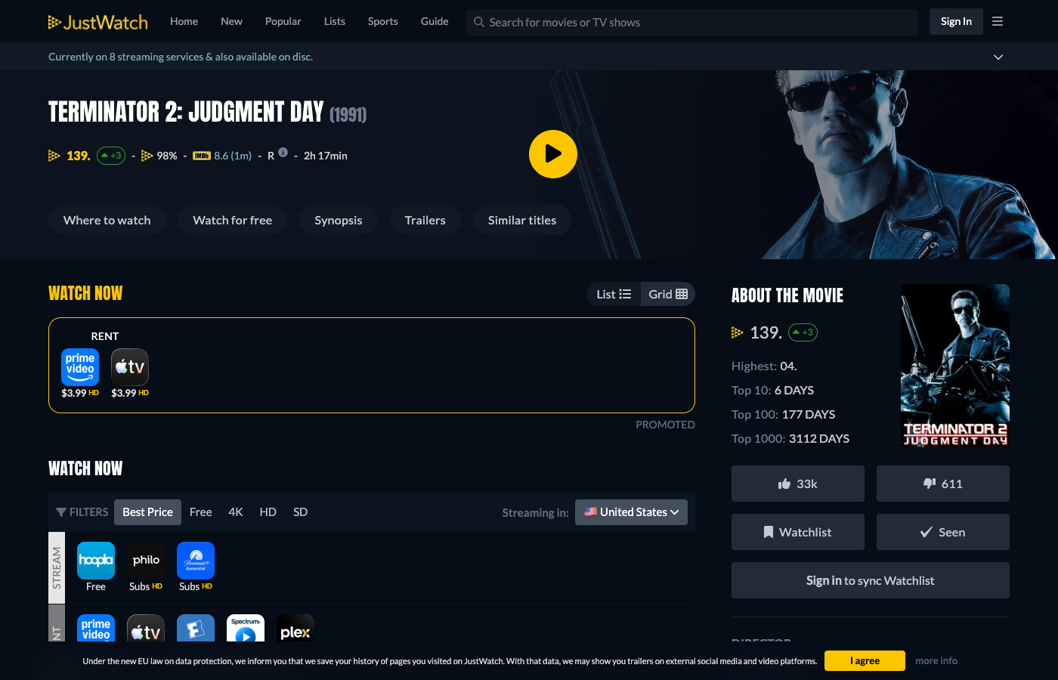This screenshot has height=680, width=1058.
Task: Click the movie search input field
Action: pos(691,22)
